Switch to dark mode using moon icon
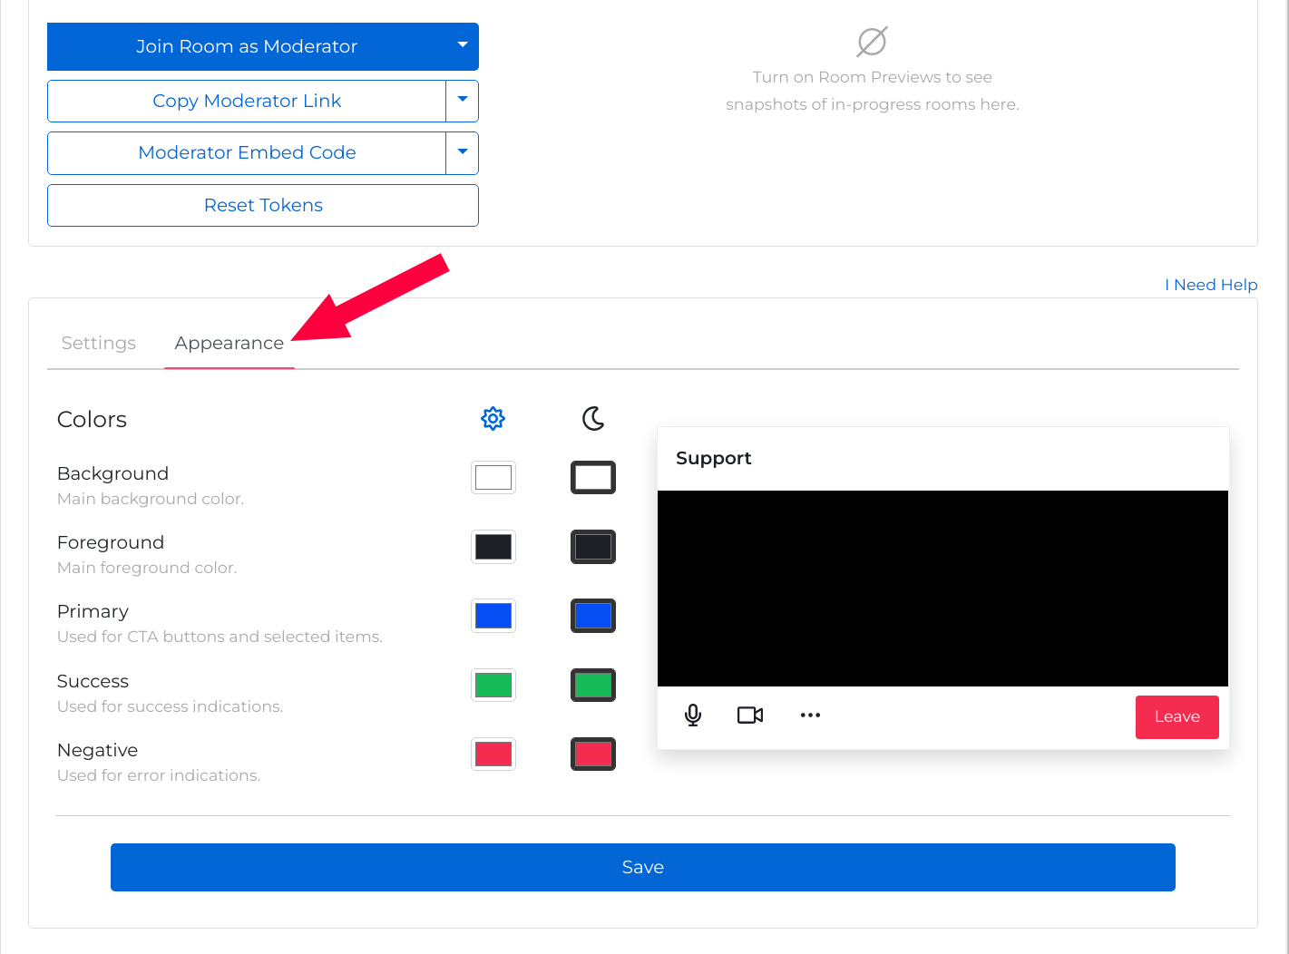This screenshot has width=1289, height=954. pyautogui.click(x=593, y=418)
